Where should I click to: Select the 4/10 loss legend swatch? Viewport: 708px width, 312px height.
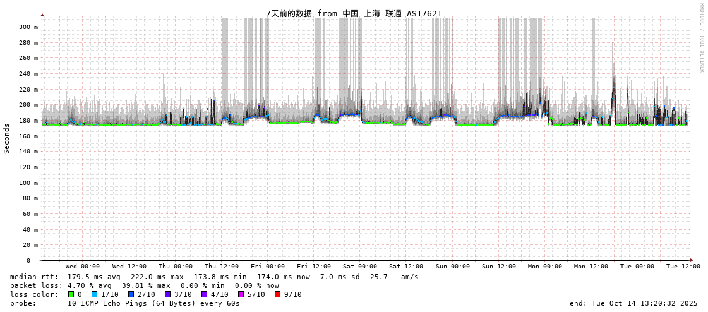[204, 294]
